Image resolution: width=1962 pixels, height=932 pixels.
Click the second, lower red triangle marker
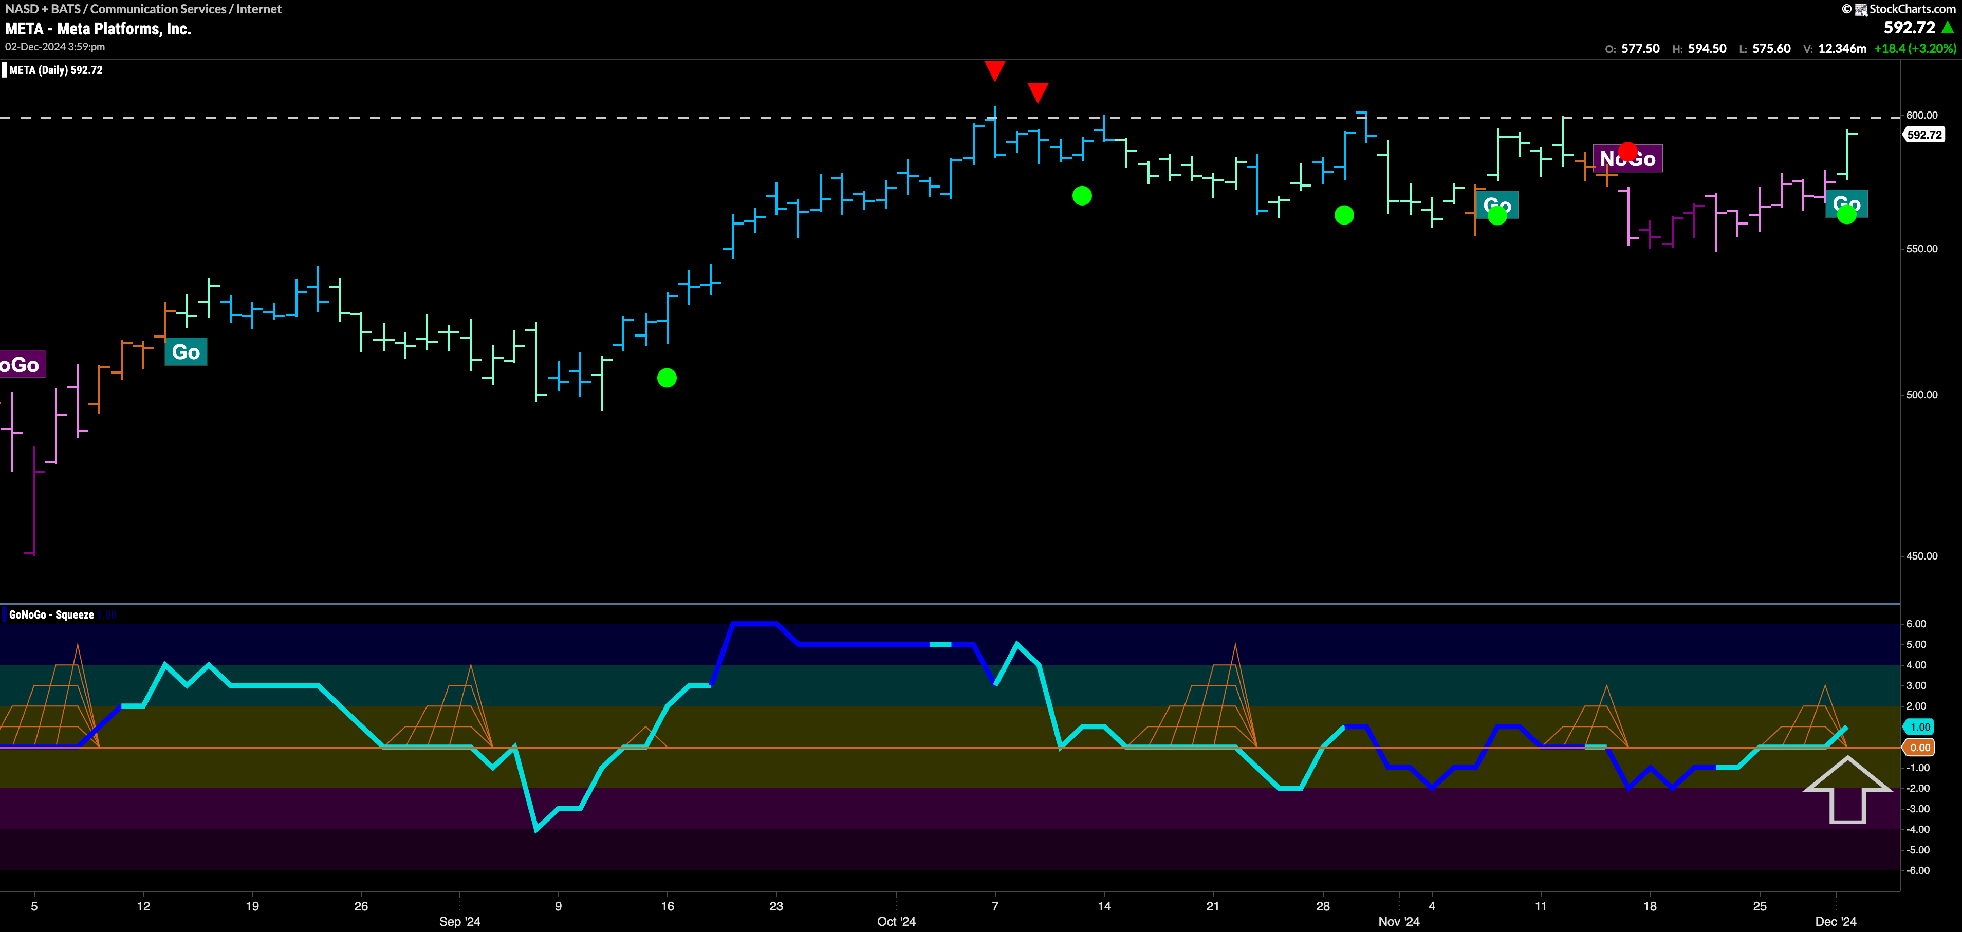coord(1038,93)
